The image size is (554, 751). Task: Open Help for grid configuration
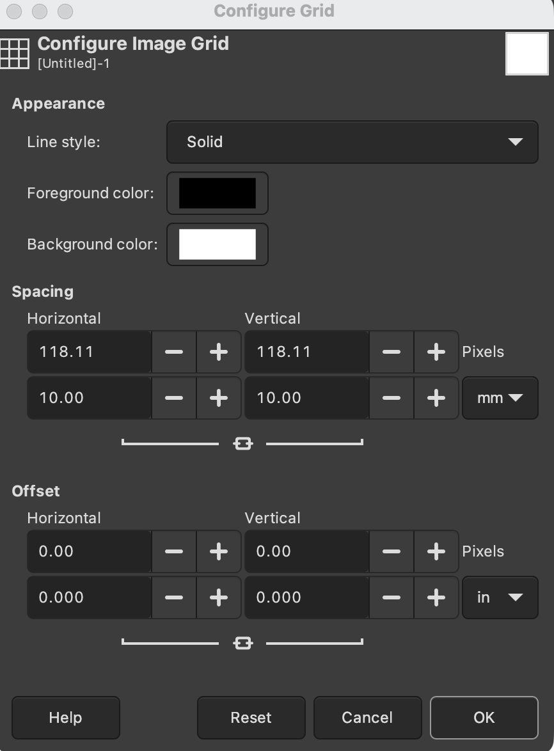coord(65,717)
